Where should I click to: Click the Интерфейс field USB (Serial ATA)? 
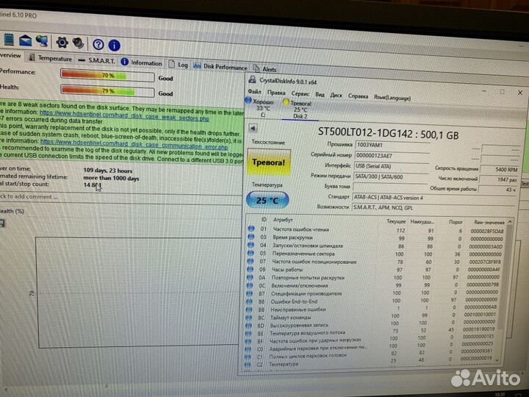(x=392, y=166)
